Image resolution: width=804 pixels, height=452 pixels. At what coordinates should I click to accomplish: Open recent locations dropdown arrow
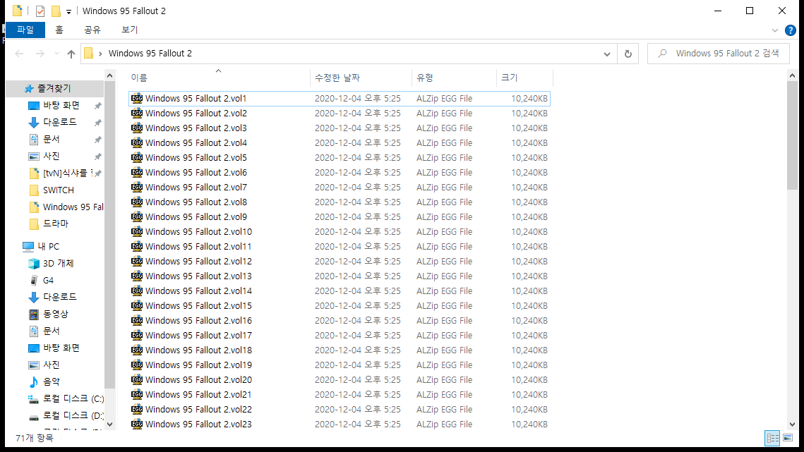tap(56, 54)
